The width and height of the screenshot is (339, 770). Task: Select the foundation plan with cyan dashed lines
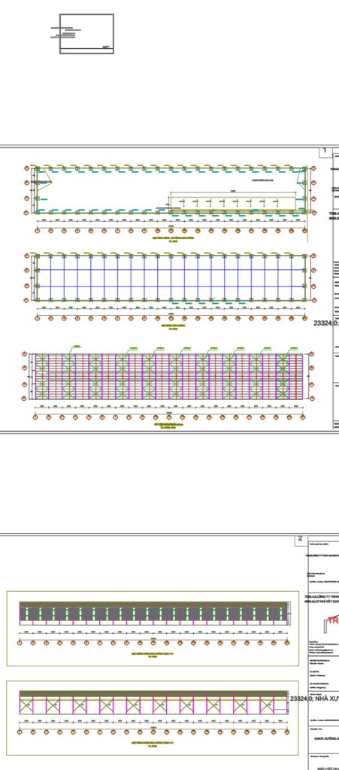point(170,190)
